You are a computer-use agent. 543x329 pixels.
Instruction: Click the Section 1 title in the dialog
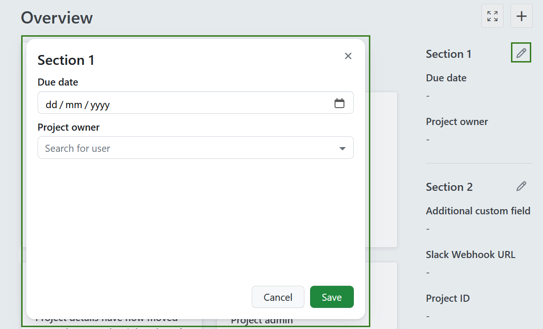coord(66,60)
